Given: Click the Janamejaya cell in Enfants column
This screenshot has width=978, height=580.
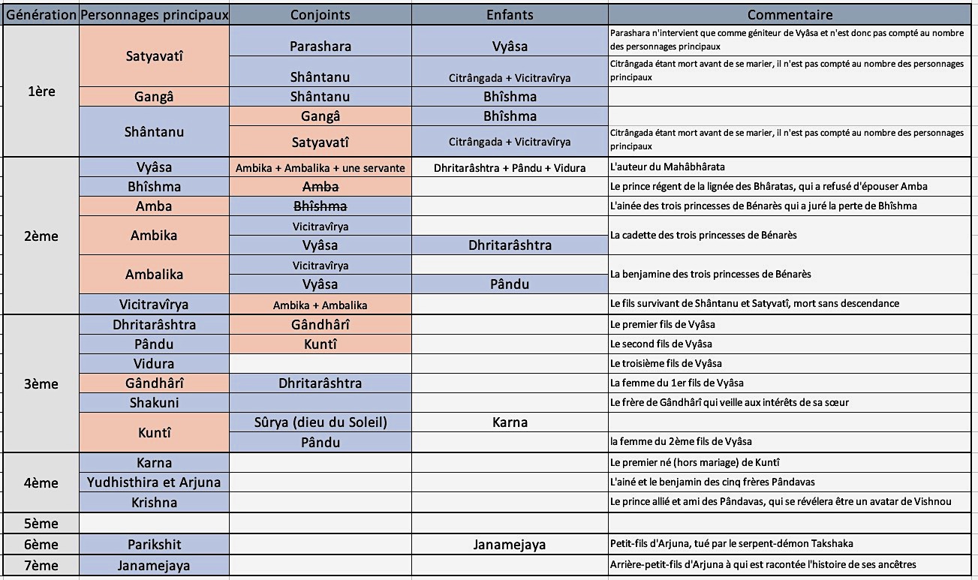Looking at the screenshot, I should pyautogui.click(x=510, y=544).
